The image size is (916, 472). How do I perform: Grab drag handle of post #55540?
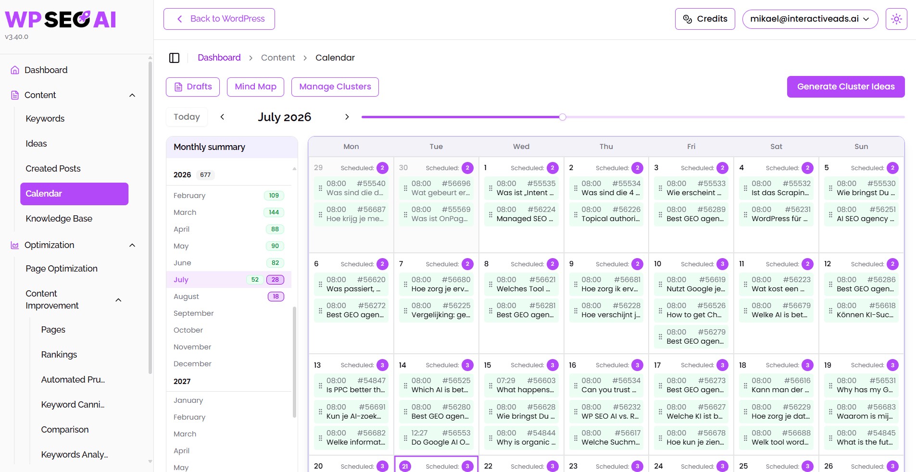click(x=320, y=188)
